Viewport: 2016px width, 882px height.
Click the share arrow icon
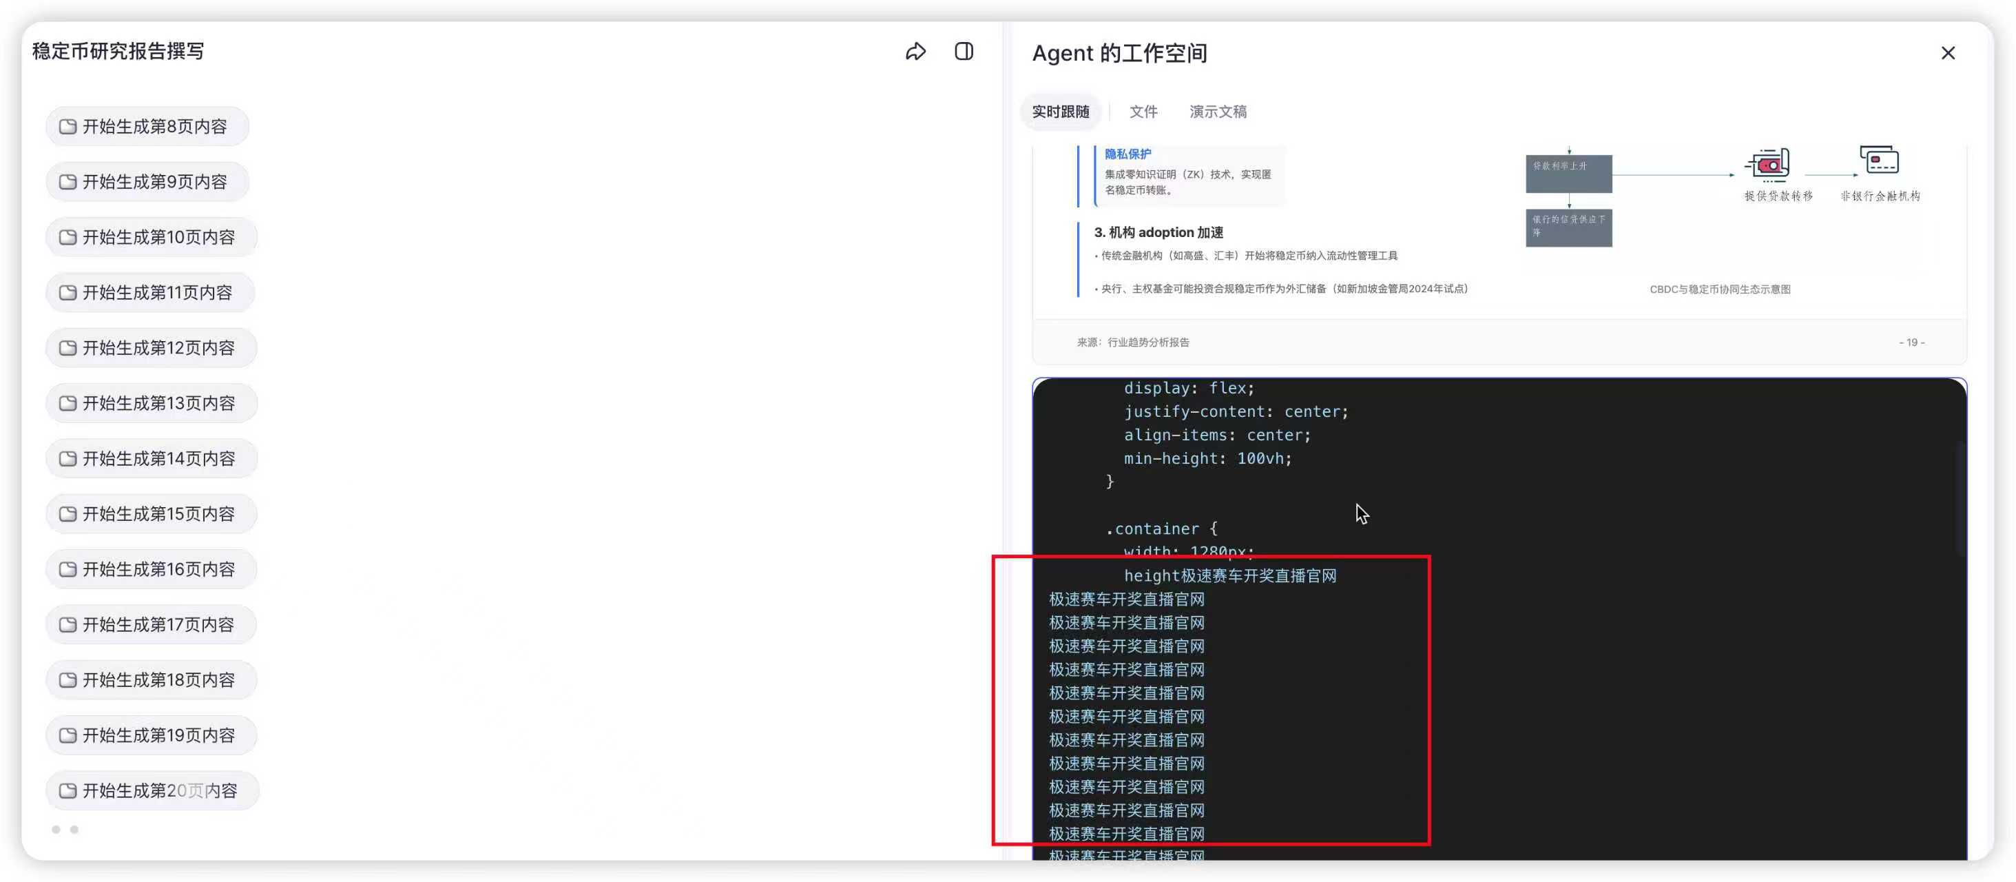pos(915,52)
